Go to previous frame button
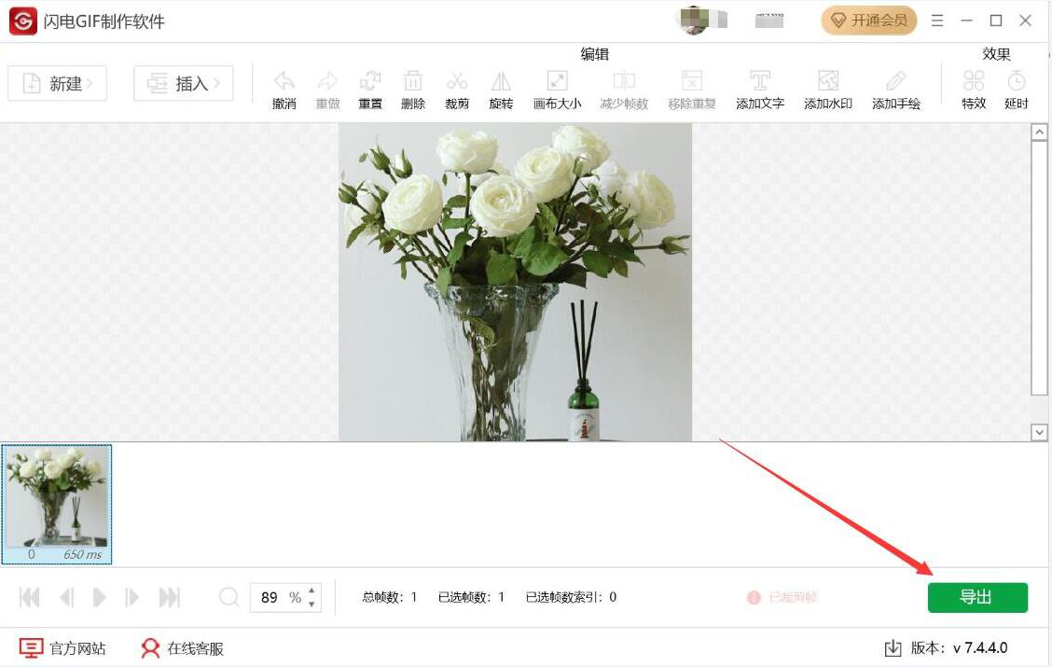Image resolution: width=1052 pixels, height=667 pixels. click(x=66, y=597)
